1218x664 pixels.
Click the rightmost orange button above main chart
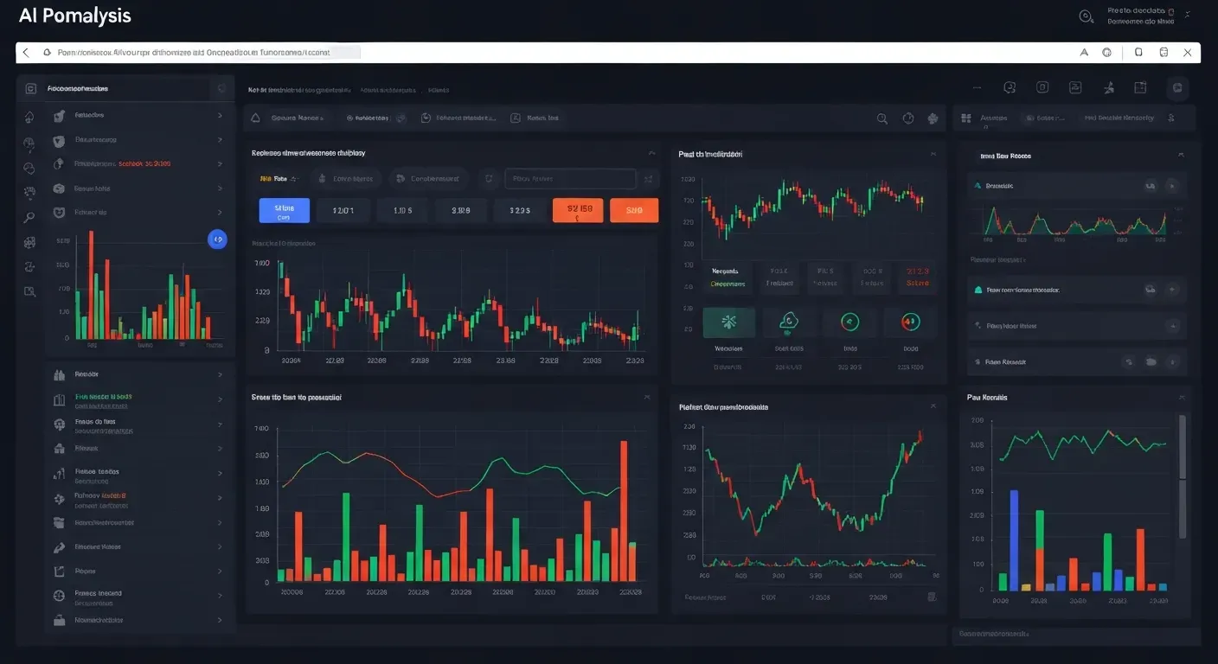point(634,211)
